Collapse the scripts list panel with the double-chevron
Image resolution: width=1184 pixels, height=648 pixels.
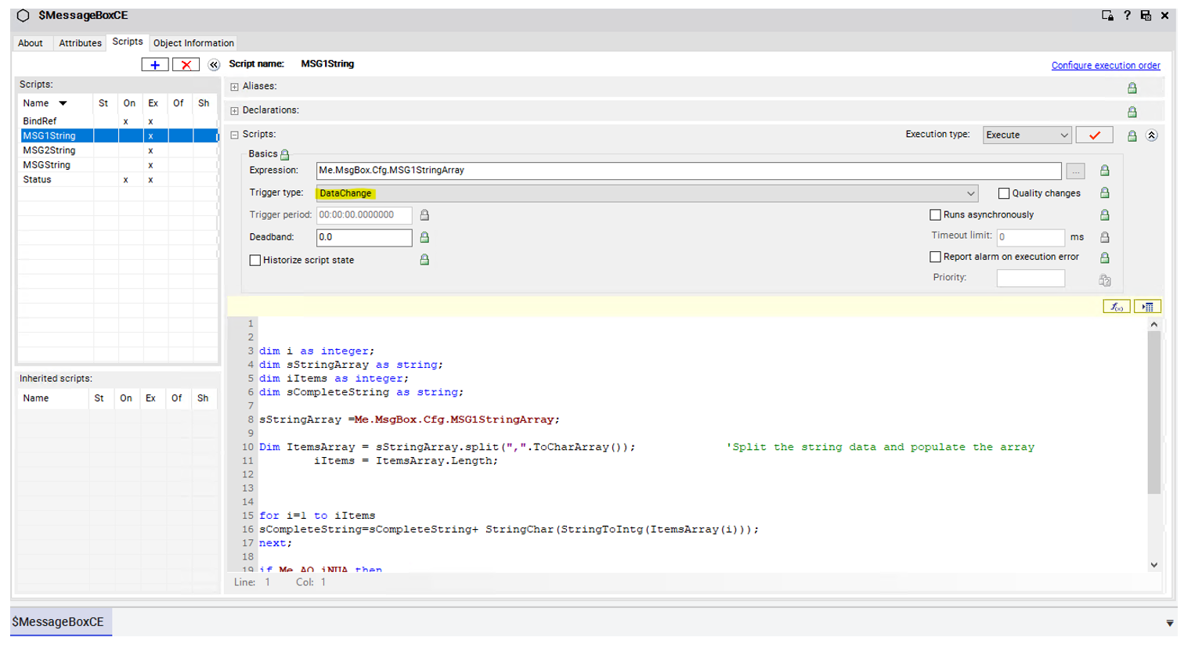coord(214,65)
